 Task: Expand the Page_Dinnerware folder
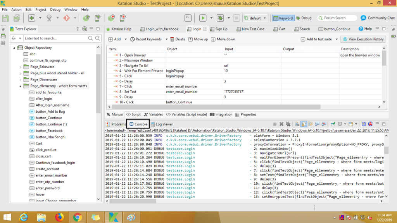(x=21, y=80)
